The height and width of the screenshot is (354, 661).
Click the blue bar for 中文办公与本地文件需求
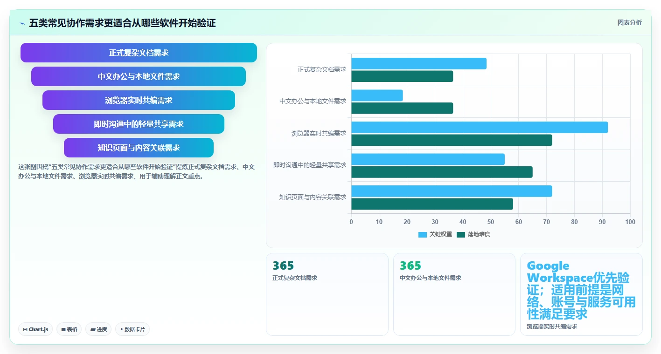click(377, 95)
